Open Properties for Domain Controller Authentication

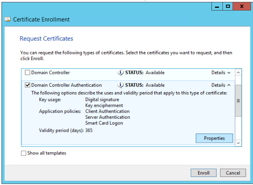click(214, 138)
